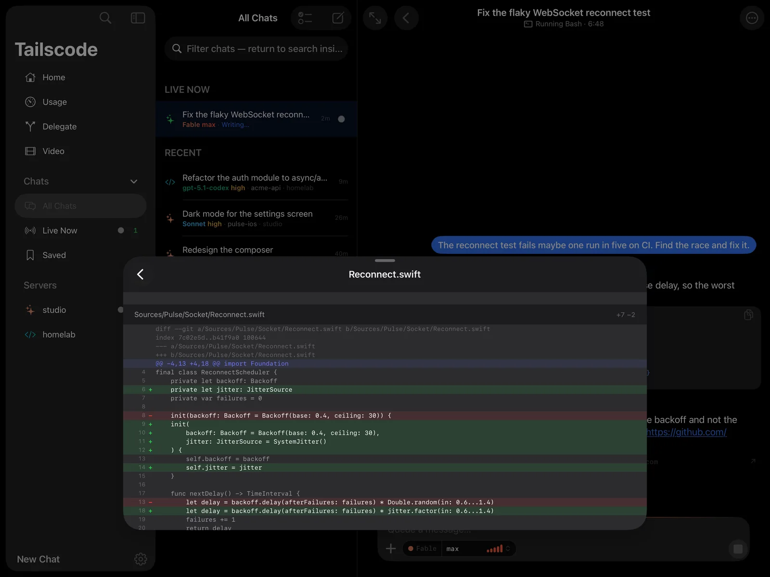Change the max effort level selector
Screen dimensions: 770x577
click(x=478, y=549)
